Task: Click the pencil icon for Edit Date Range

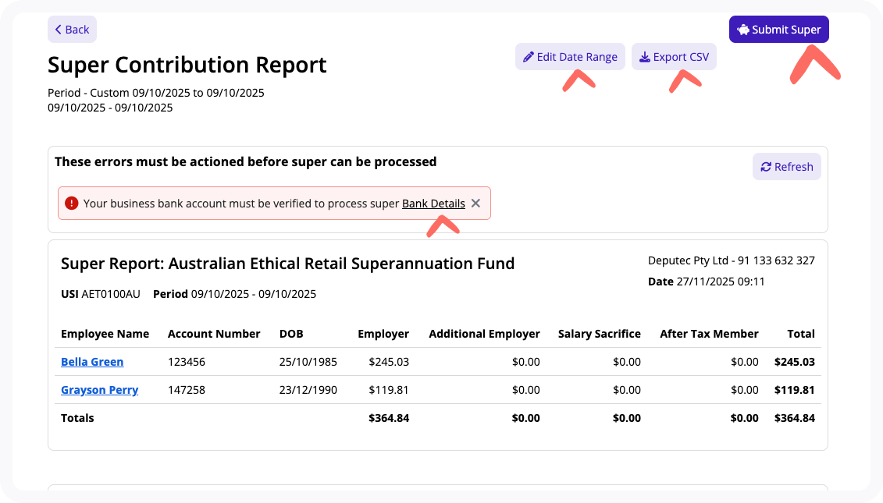Action: tap(529, 57)
